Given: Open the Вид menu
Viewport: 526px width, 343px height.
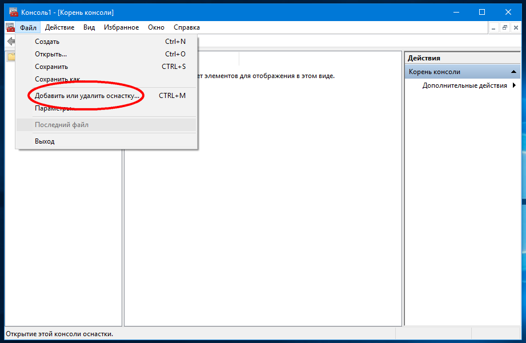Looking at the screenshot, I should pos(89,27).
